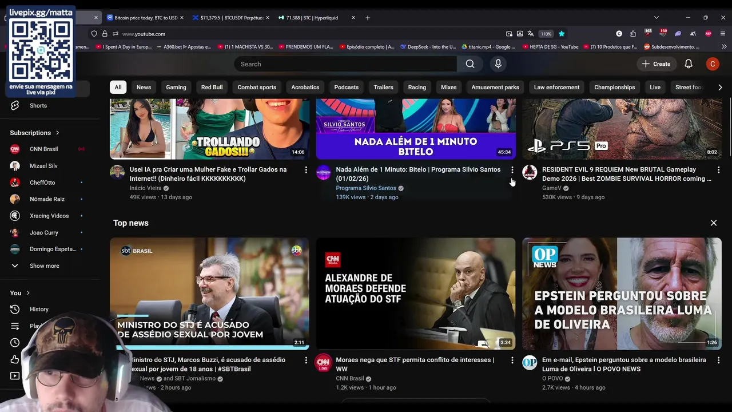Select the Gaming category chip
The image size is (732, 412).
pos(176,88)
